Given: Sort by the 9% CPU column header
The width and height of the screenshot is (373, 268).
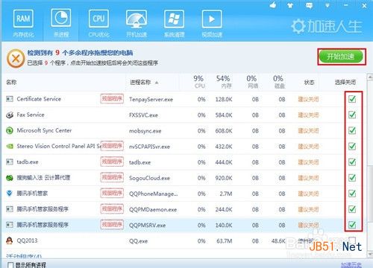Looking at the screenshot, I should pos(199,82).
